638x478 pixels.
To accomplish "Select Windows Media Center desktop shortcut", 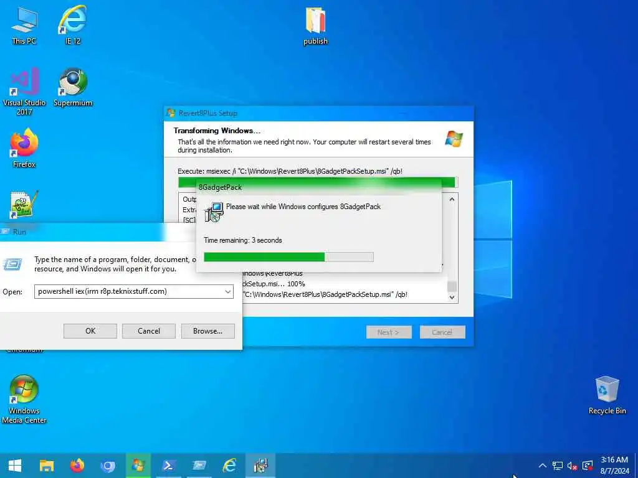I will pyautogui.click(x=24, y=399).
